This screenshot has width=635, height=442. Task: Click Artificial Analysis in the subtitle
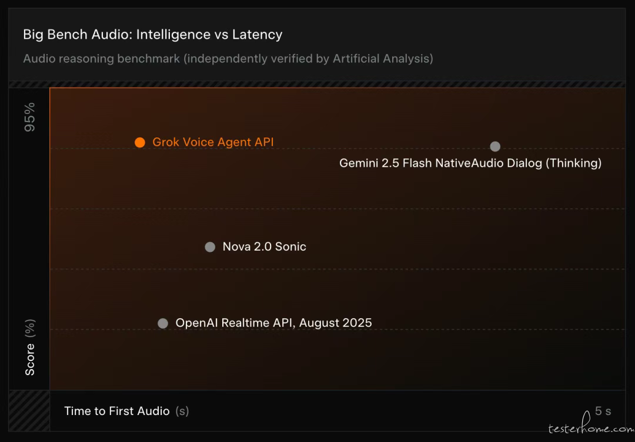point(382,59)
